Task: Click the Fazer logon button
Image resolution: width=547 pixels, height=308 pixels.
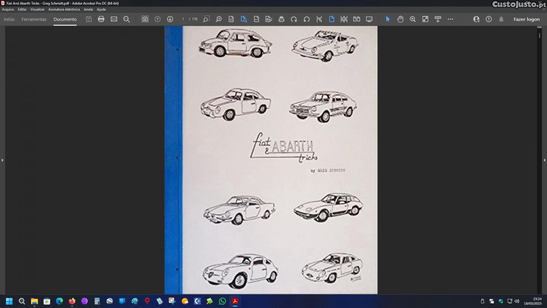Action: (526, 19)
